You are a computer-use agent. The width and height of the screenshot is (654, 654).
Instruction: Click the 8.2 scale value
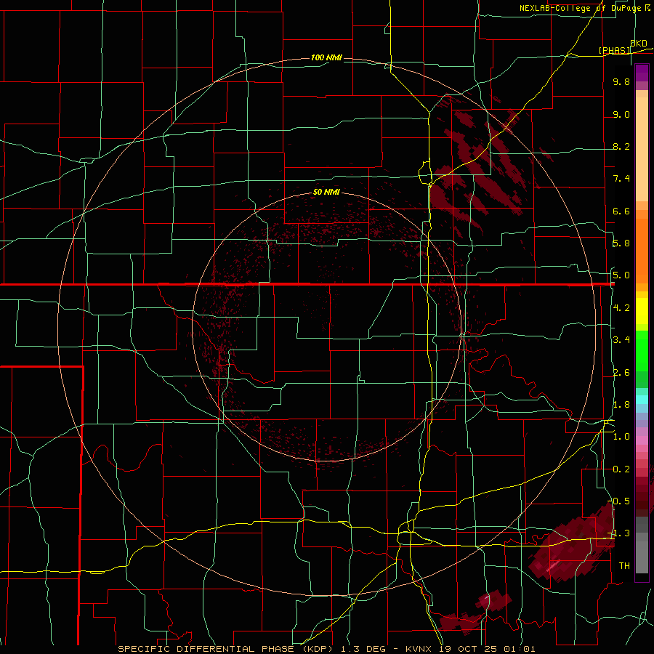click(621, 146)
